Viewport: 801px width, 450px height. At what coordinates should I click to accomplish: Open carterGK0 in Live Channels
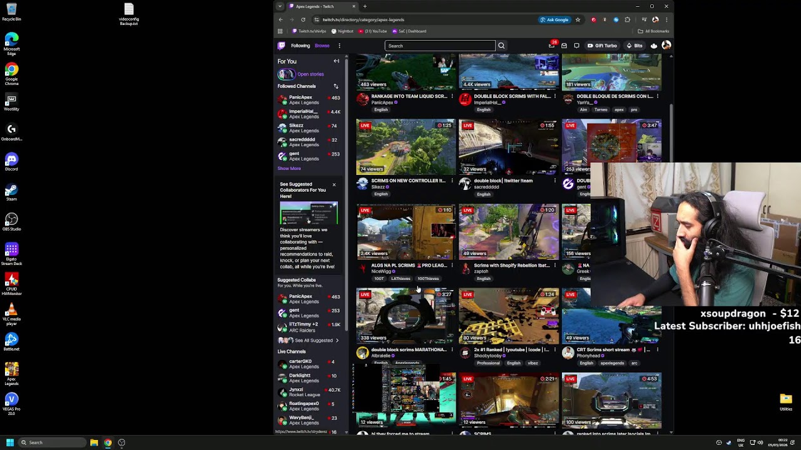click(309, 364)
